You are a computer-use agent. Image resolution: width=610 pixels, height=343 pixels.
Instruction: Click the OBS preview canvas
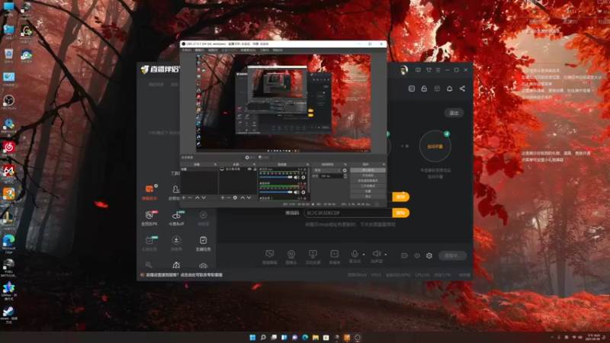point(283,103)
